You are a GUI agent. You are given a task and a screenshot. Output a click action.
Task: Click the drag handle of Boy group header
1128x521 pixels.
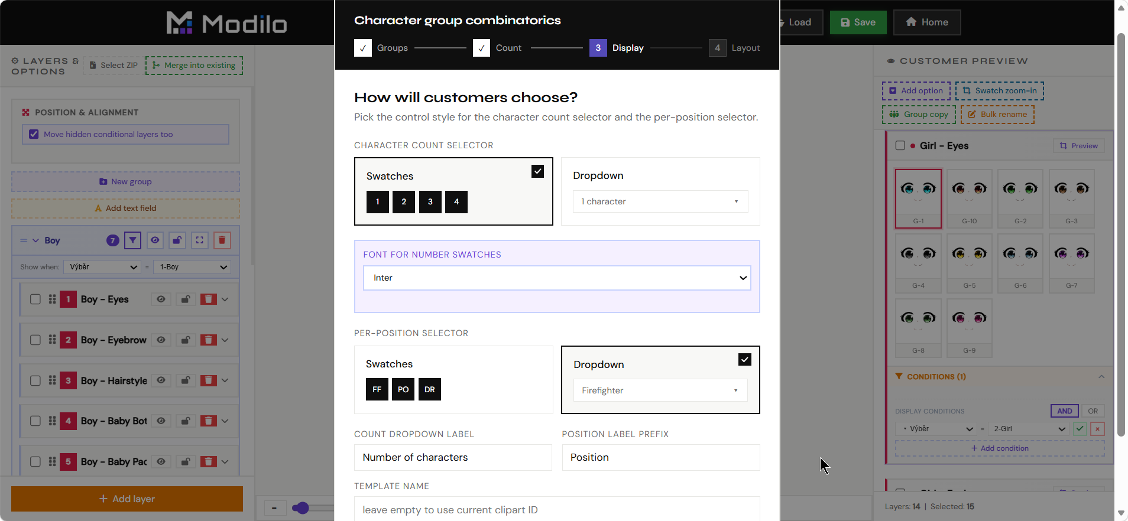24,240
